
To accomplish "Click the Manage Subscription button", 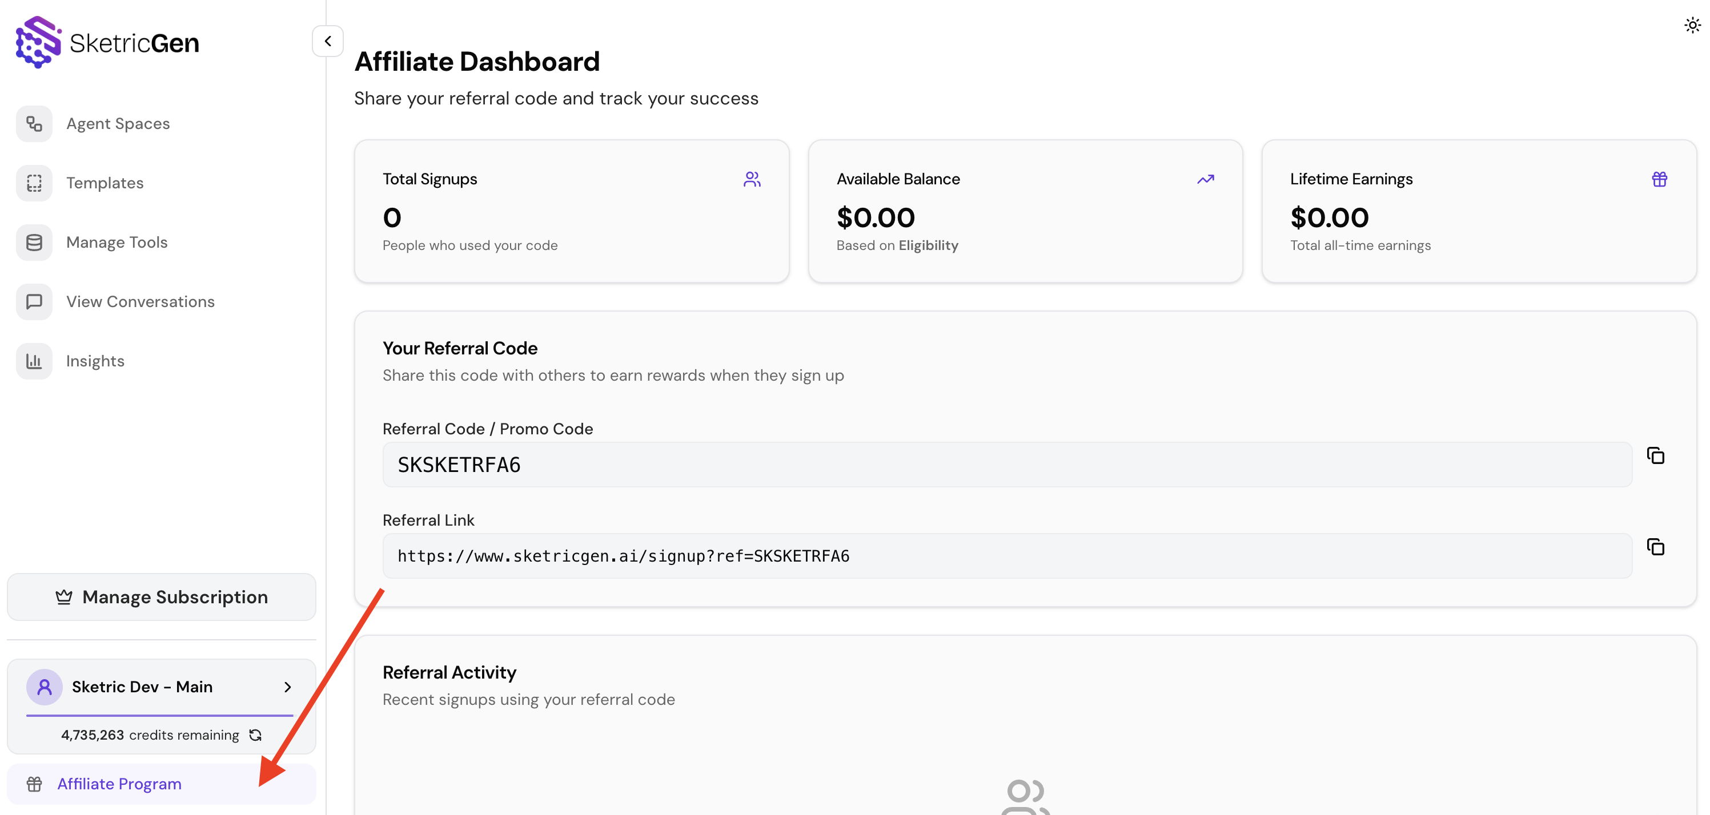I will click(161, 596).
